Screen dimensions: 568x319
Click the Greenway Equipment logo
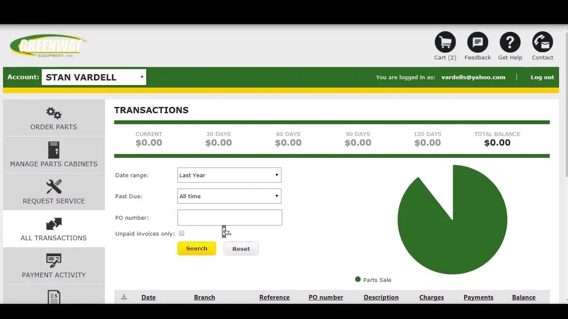pyautogui.click(x=48, y=46)
